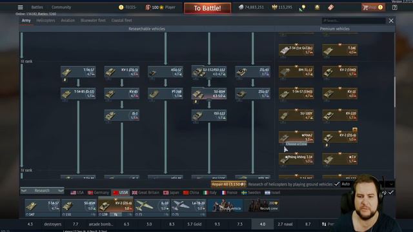Image resolution: width=413 pixels, height=232 pixels.
Task: Click the light bulb icon in top bar
Action: (x=303, y=7)
